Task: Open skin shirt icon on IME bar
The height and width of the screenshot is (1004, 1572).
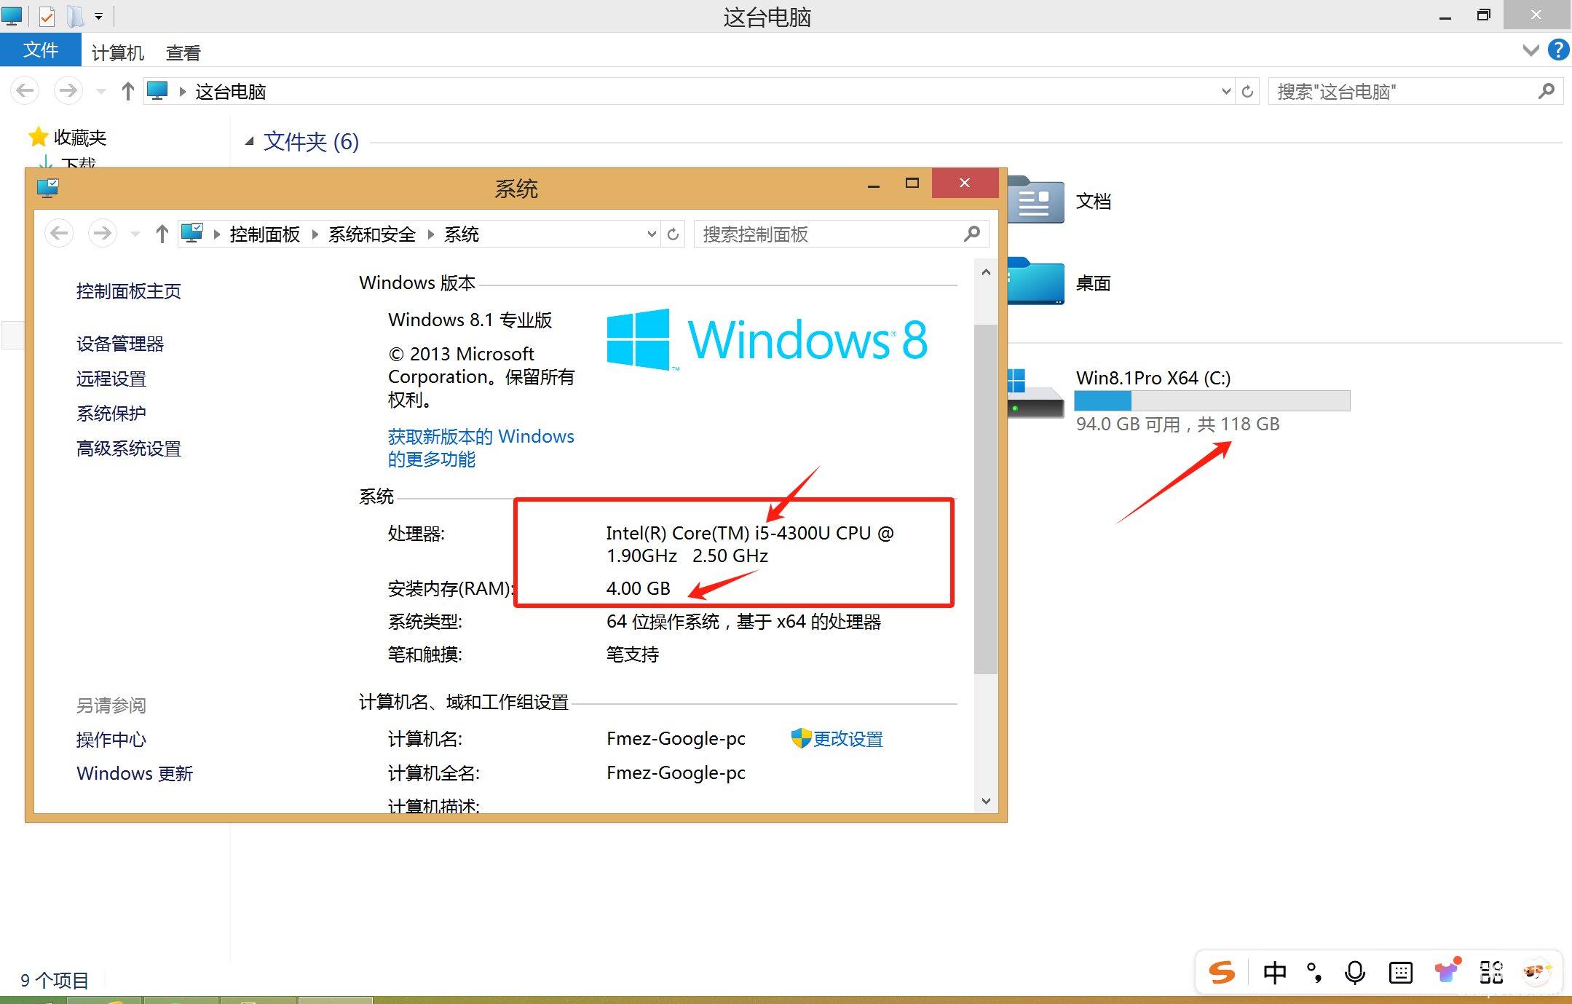Action: [1447, 970]
